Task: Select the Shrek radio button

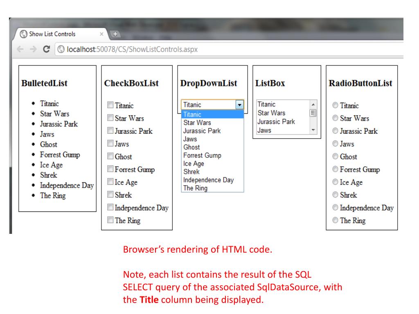Action: pyautogui.click(x=335, y=194)
